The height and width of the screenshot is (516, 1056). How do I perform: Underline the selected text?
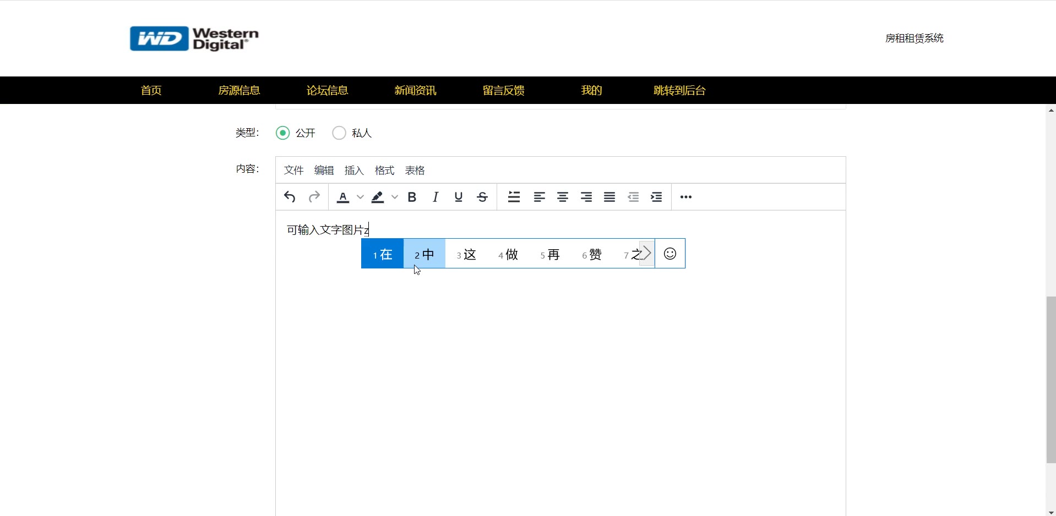459,197
